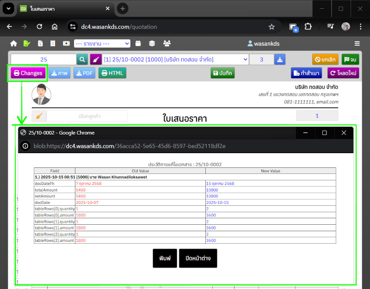
Task: Click the blue download button beside number 3
Action: click(280, 59)
